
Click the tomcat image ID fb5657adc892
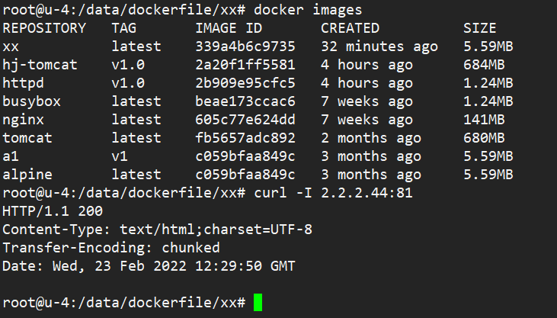tap(245, 138)
